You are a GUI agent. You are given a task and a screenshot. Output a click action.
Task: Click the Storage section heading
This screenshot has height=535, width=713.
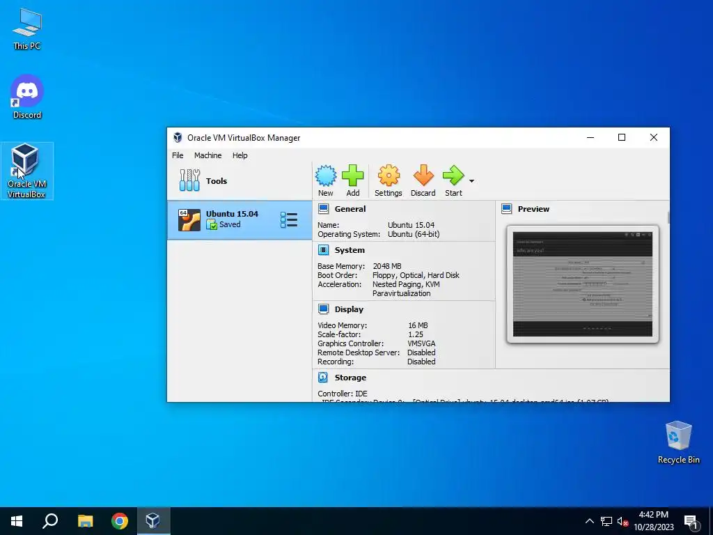pos(350,377)
